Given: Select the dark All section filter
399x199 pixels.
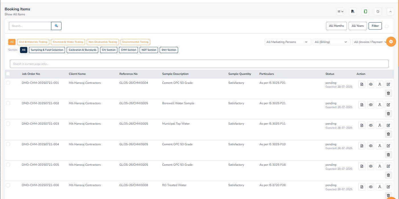Looking at the screenshot, I should [24, 50].
